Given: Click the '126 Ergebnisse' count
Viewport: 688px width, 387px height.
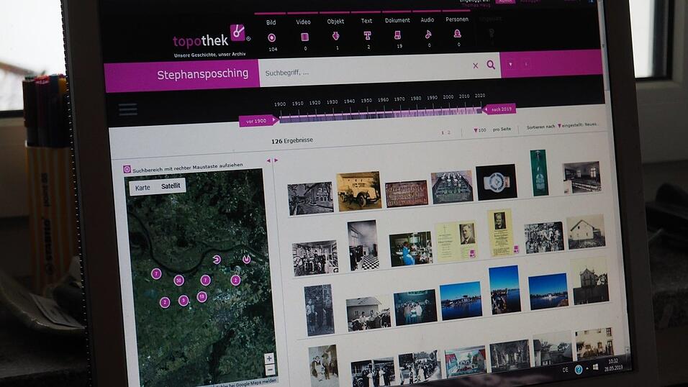Looking at the screenshot, I should (x=291, y=141).
